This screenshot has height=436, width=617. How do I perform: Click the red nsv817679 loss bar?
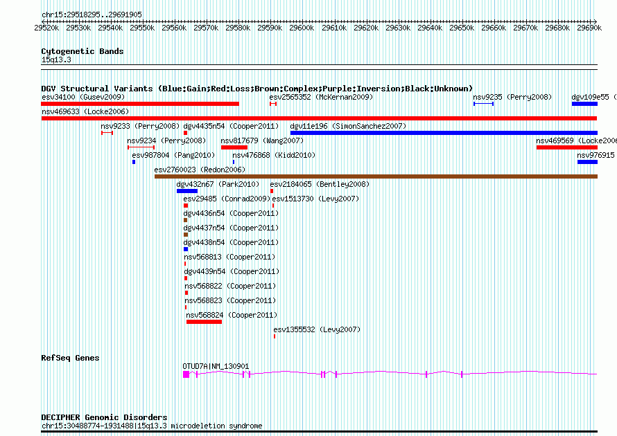(x=234, y=147)
